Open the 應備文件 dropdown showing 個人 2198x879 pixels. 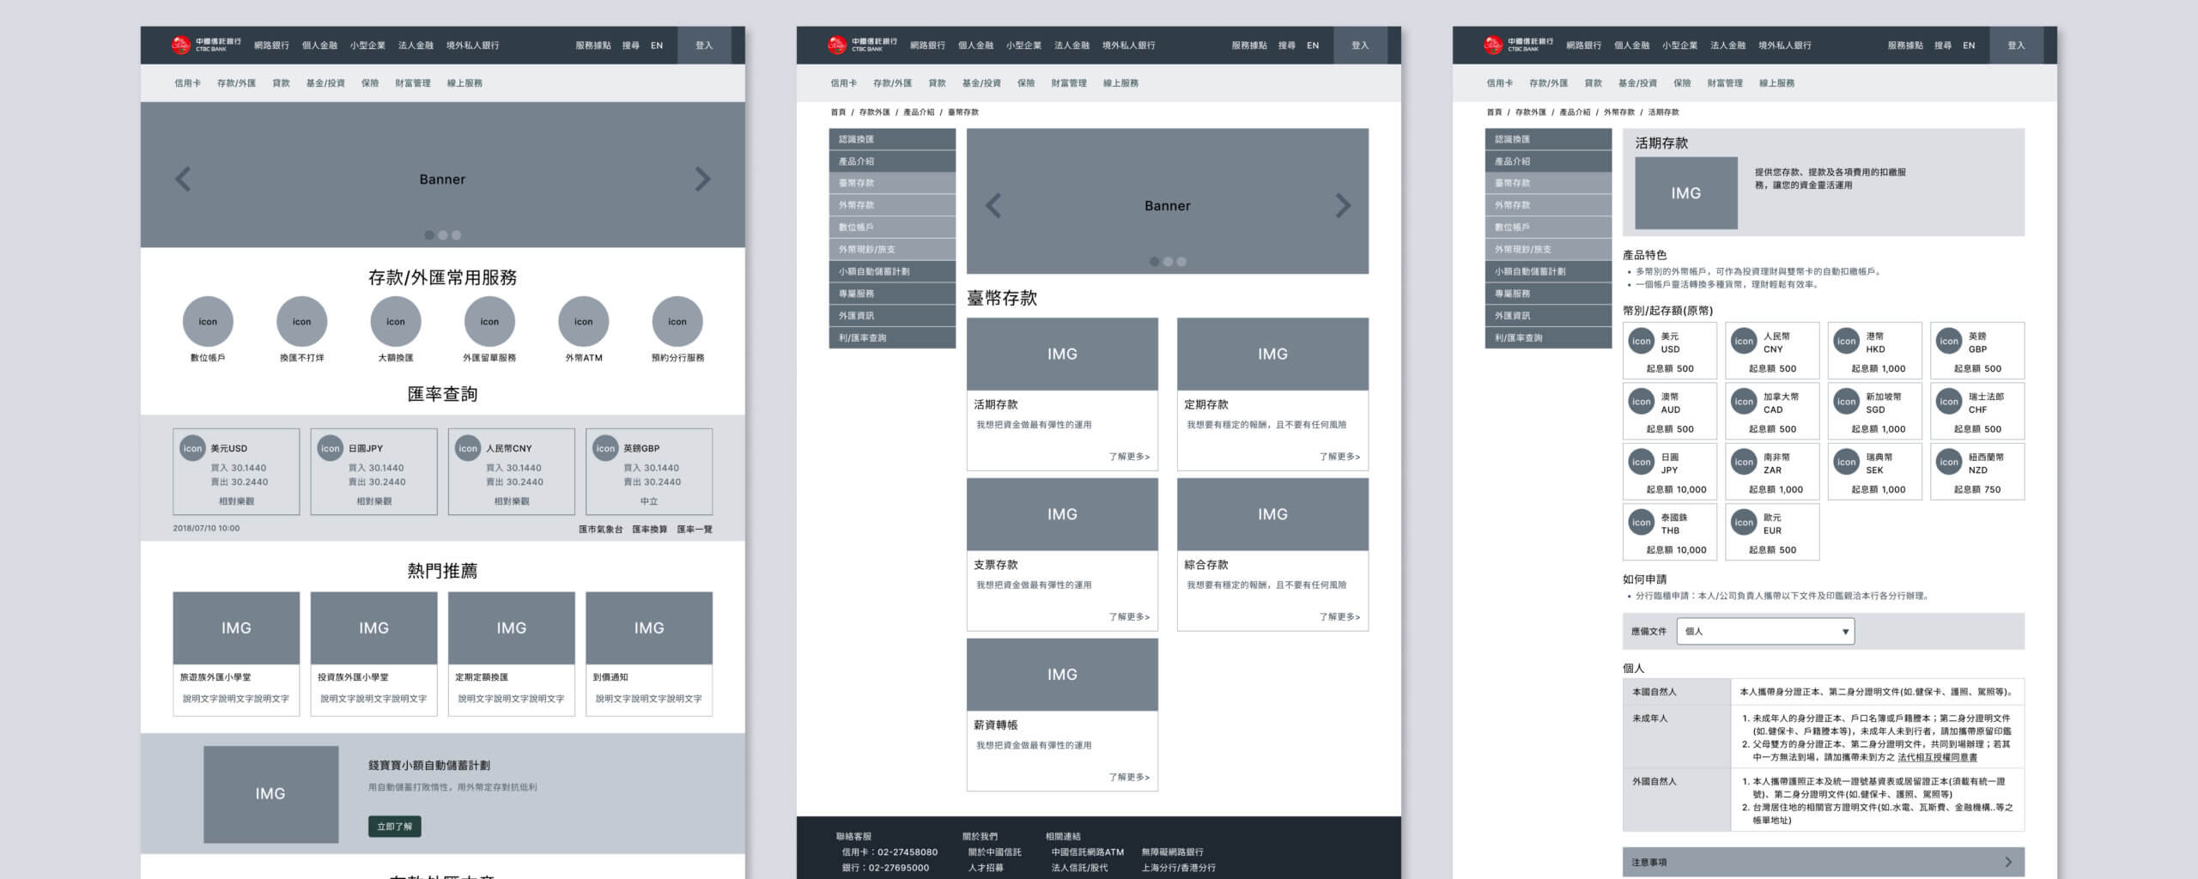pyautogui.click(x=1767, y=632)
